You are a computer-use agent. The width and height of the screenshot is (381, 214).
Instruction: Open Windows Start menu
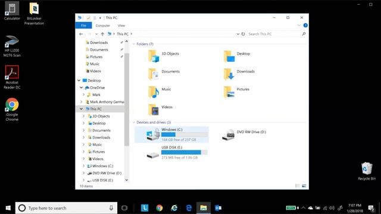8,208
